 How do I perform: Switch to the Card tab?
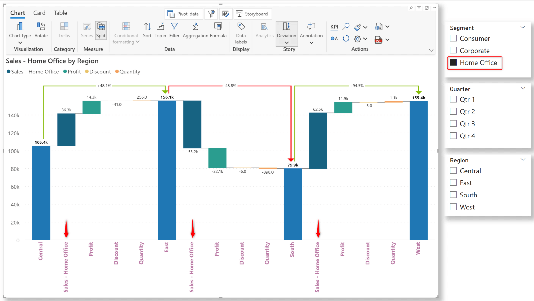(x=39, y=13)
